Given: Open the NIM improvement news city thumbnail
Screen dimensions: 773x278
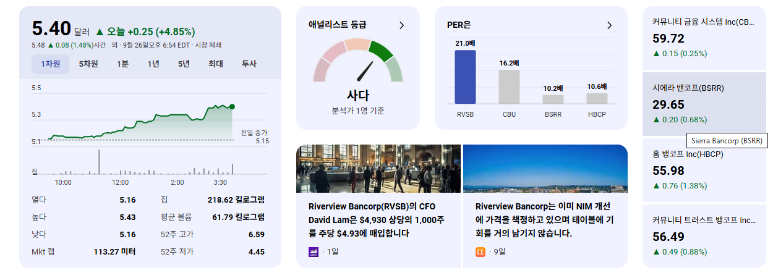Looking at the screenshot, I should coord(545,169).
